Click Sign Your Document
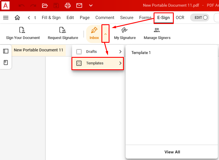Image resolution: width=219 pixels, height=160 pixels. (23, 33)
